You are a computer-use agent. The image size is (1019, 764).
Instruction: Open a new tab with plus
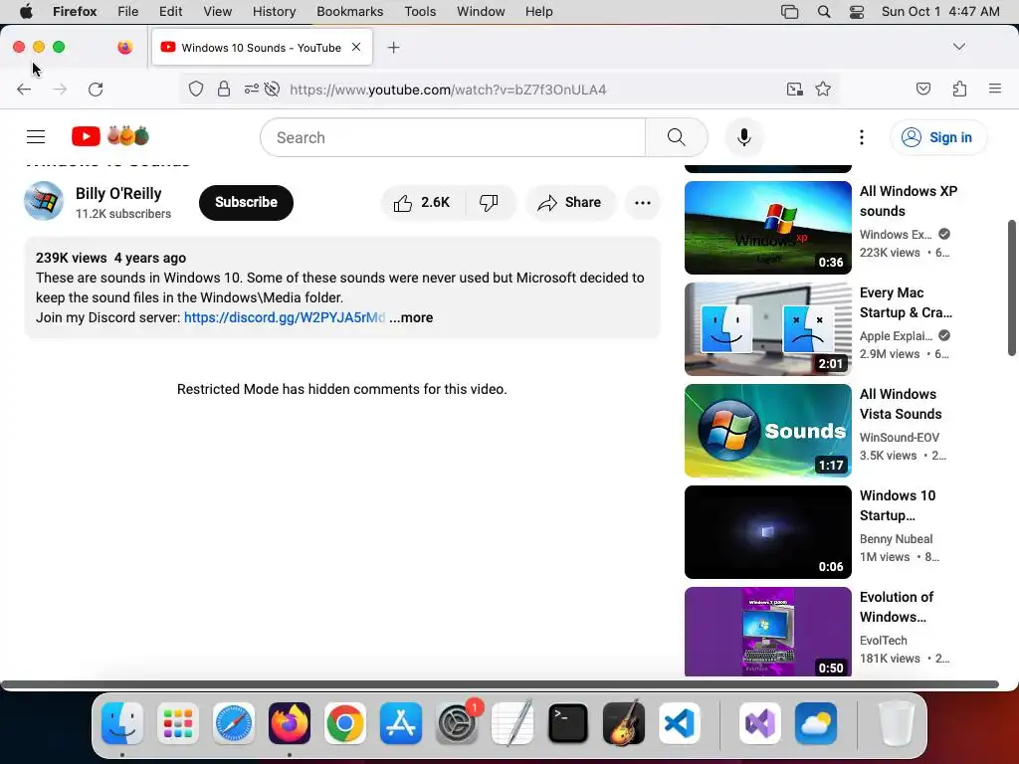394,48
